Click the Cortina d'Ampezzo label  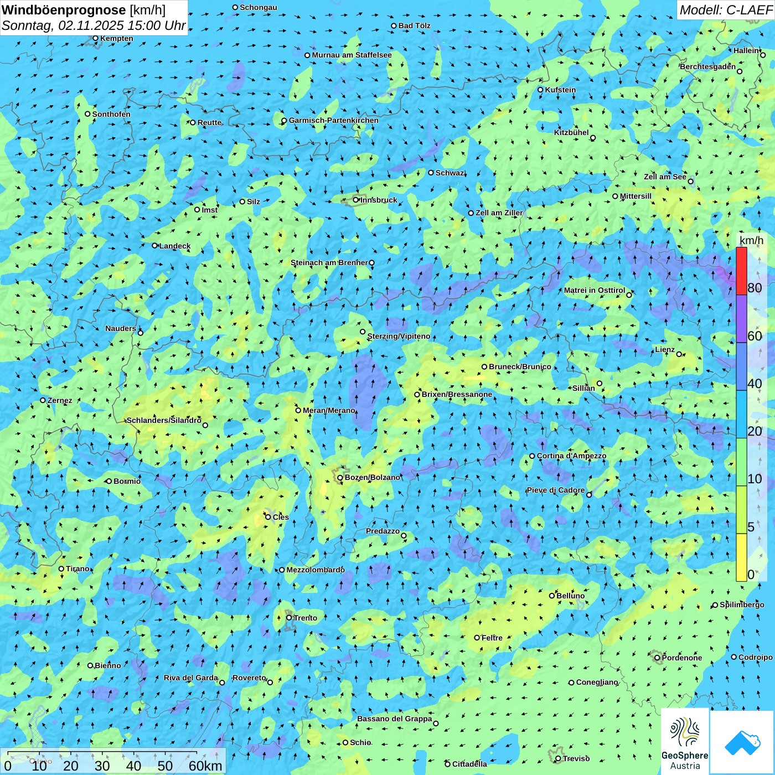point(571,456)
